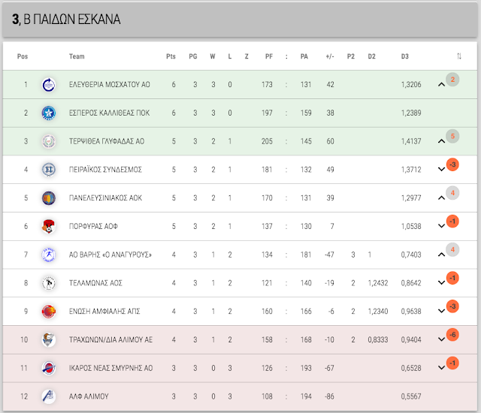This screenshot has height=413, width=481.
Task: Open the ΙΚΑΡΟΣ ΝΕΑΣ ΣΜΥΡΝΗΣ ΑΟ team link
Action: [x=110, y=368]
